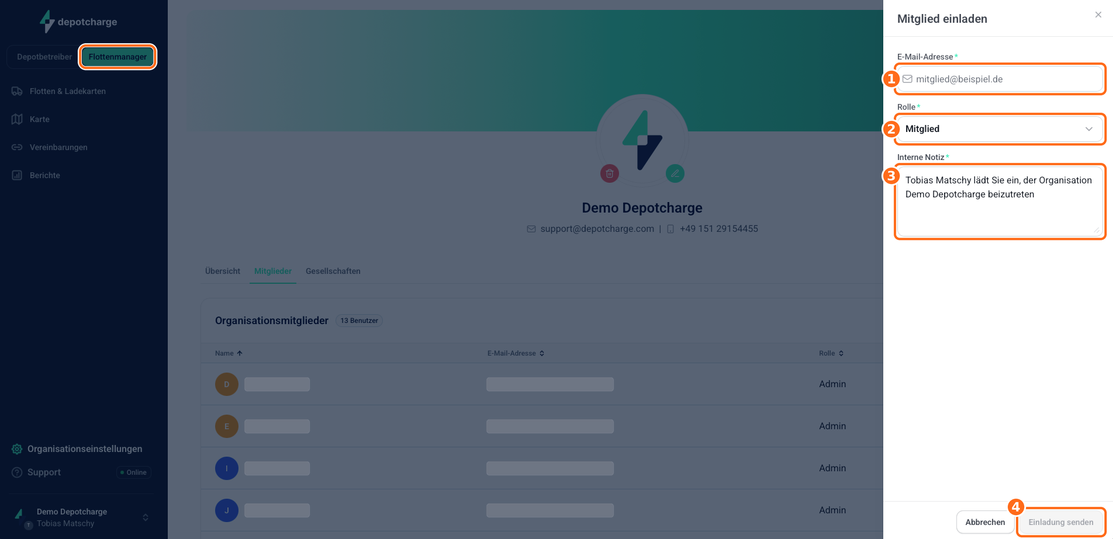Sort the members table by Name
Viewport: 1113px width, 539px height.
(x=229, y=353)
